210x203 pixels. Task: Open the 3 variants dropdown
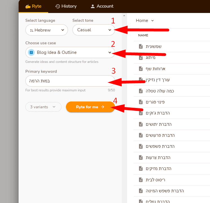[43, 107]
